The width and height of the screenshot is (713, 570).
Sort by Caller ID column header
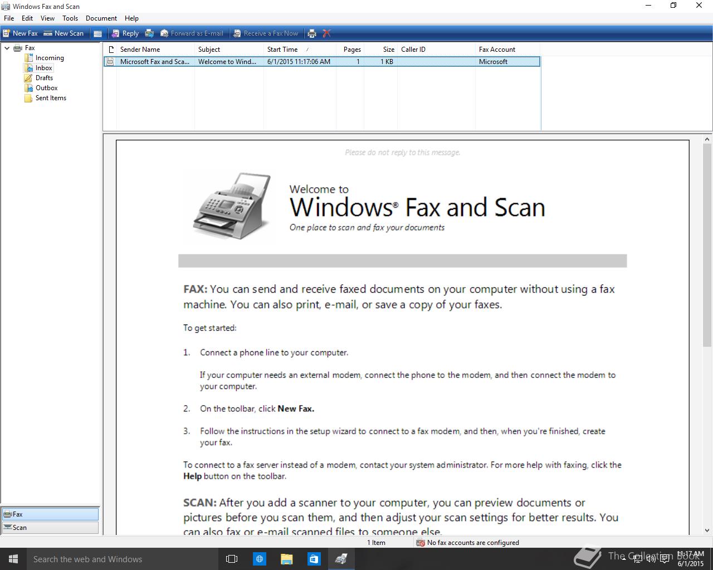pos(436,50)
